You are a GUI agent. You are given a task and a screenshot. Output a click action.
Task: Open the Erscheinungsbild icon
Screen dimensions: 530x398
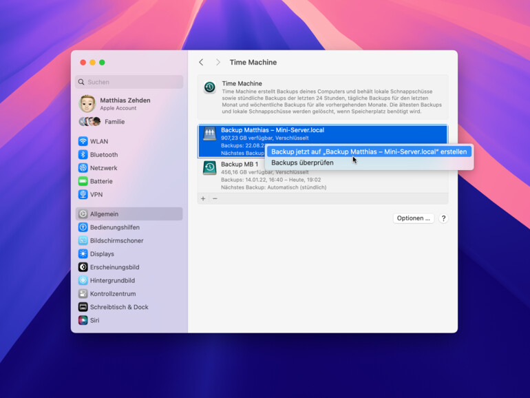[x=83, y=267]
